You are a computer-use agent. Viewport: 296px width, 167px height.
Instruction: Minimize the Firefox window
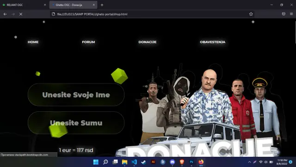271,5
